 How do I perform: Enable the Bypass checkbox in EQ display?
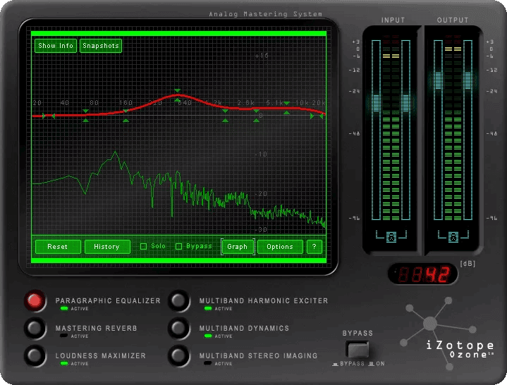pos(178,246)
